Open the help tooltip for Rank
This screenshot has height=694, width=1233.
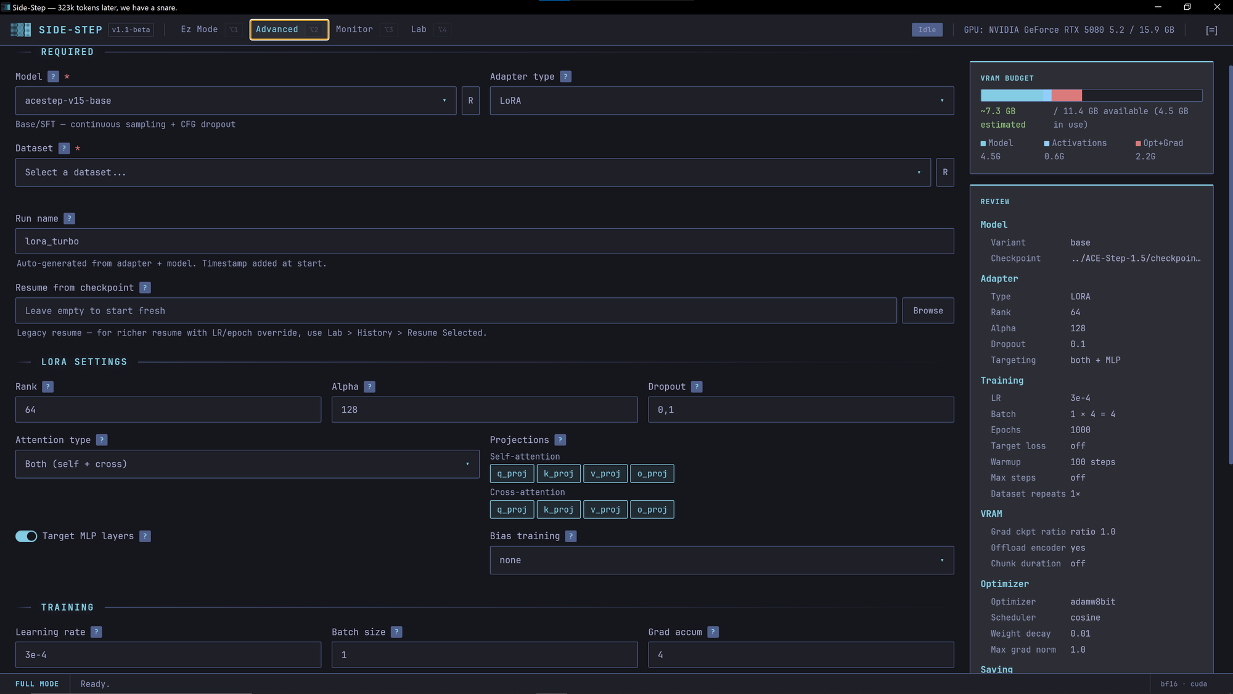click(x=48, y=387)
